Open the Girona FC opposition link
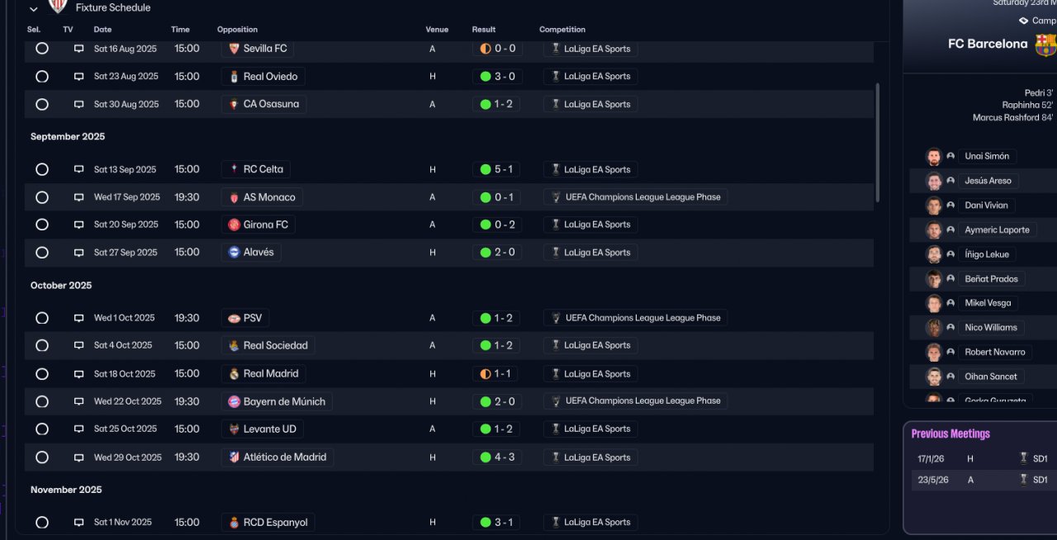Viewport: 1057px width, 540px height. (x=265, y=225)
